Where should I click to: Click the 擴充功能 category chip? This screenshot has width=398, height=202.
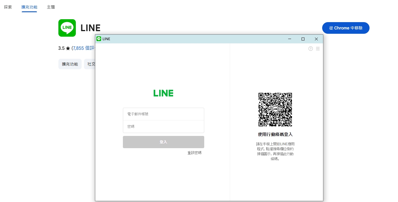click(70, 64)
